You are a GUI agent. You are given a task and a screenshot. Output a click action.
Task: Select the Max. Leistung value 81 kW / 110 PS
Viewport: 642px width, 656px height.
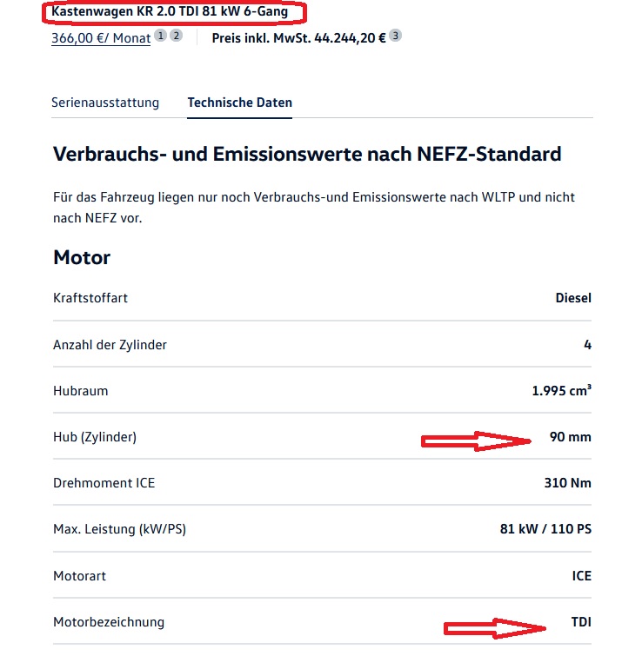click(545, 529)
